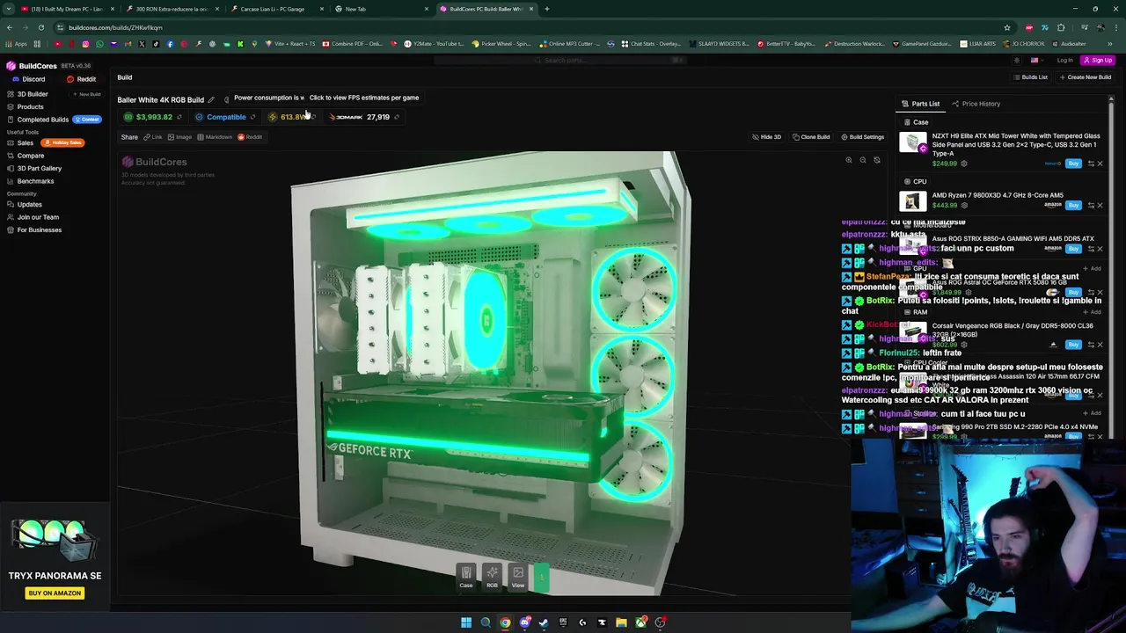Refresh the $3,993.82 total price
The height and width of the screenshot is (633, 1126).
pyautogui.click(x=179, y=117)
